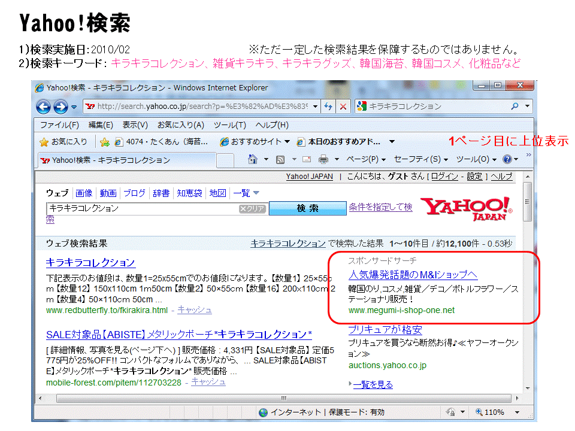Select the Yahoo!検索 - キラキラコレクション tab
Image resolution: width=575 pixels, height=431 pixels.
(127, 160)
